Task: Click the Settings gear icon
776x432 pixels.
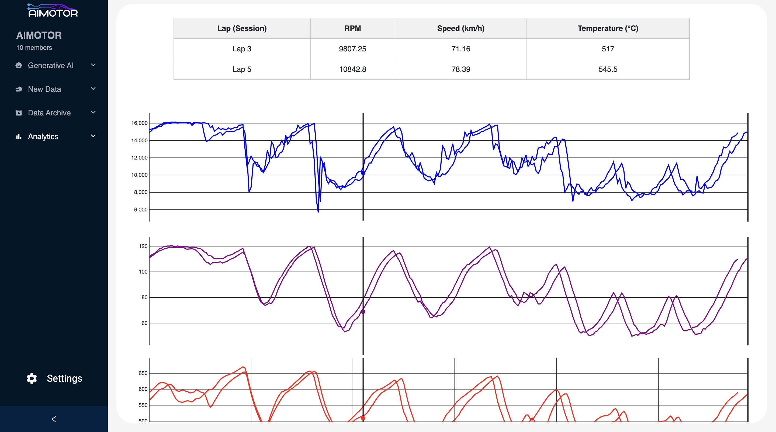Action: 32,378
